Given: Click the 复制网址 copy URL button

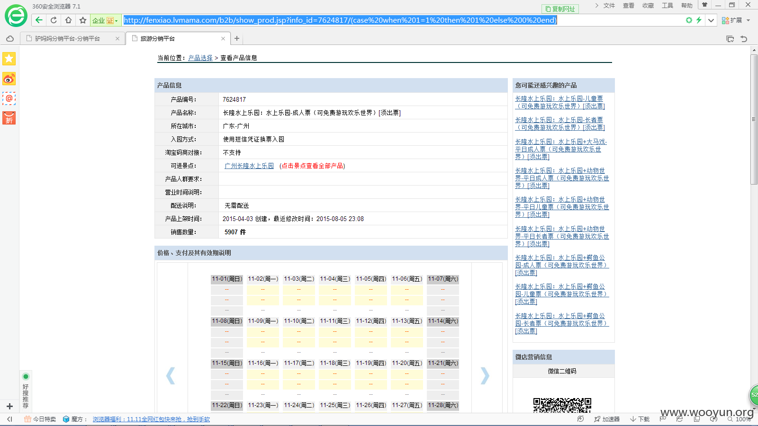Looking at the screenshot, I should tap(560, 9).
